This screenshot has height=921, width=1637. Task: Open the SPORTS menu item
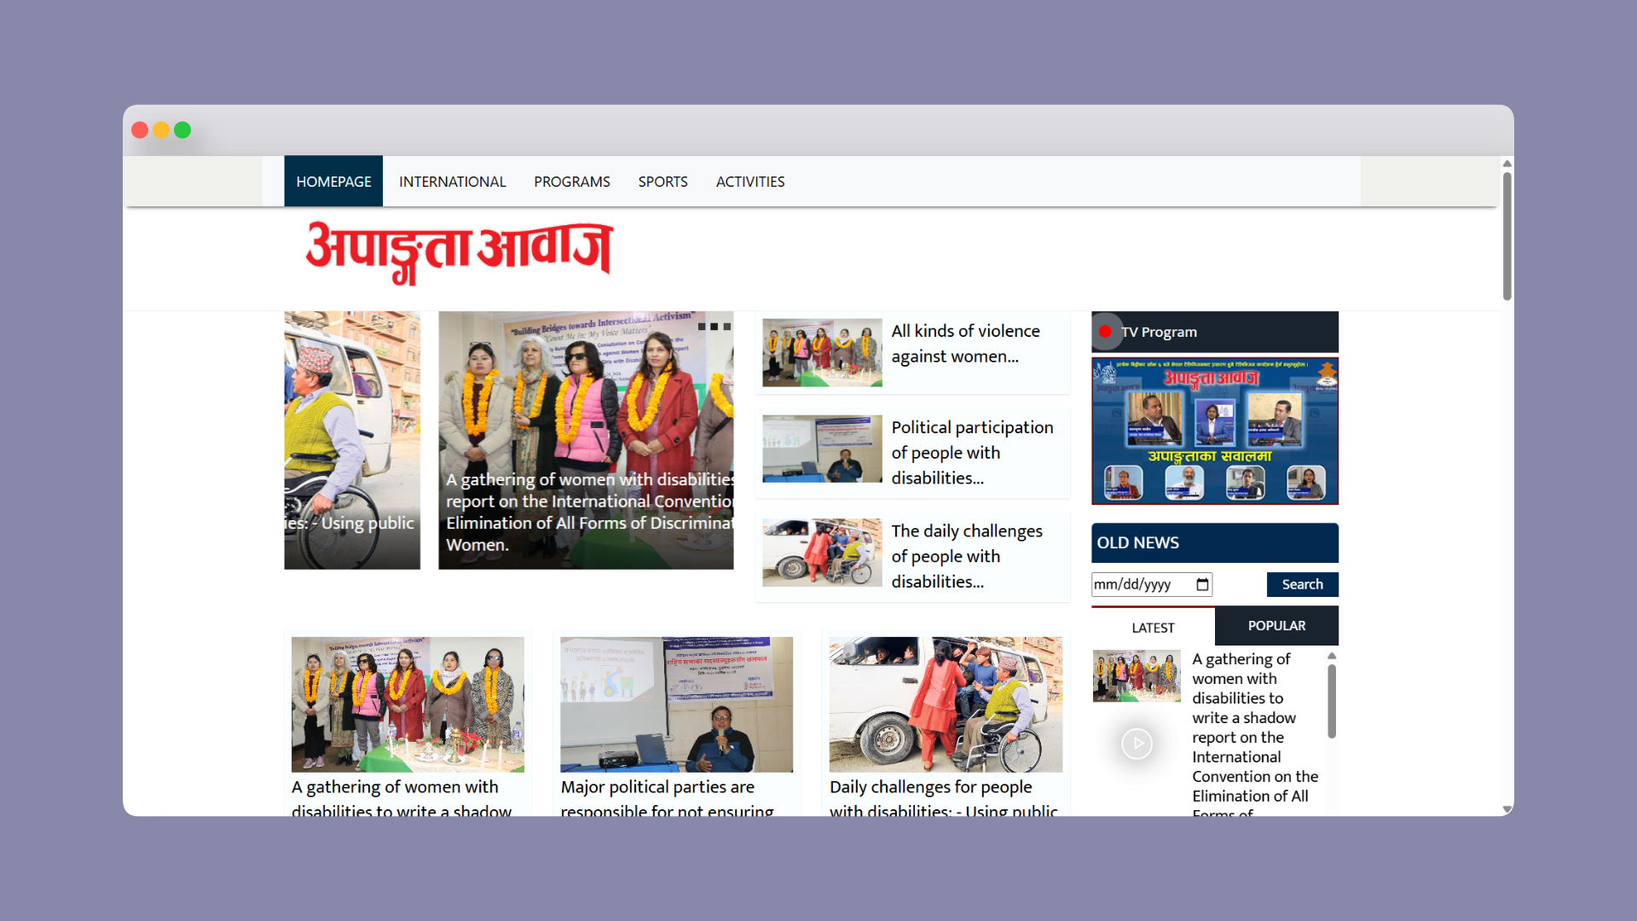662,181
